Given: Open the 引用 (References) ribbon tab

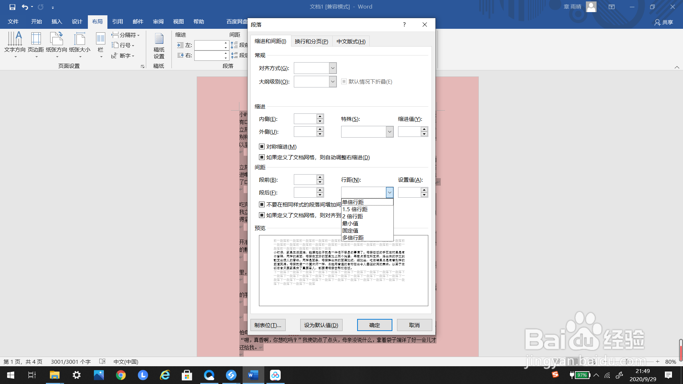Looking at the screenshot, I should coord(118,22).
